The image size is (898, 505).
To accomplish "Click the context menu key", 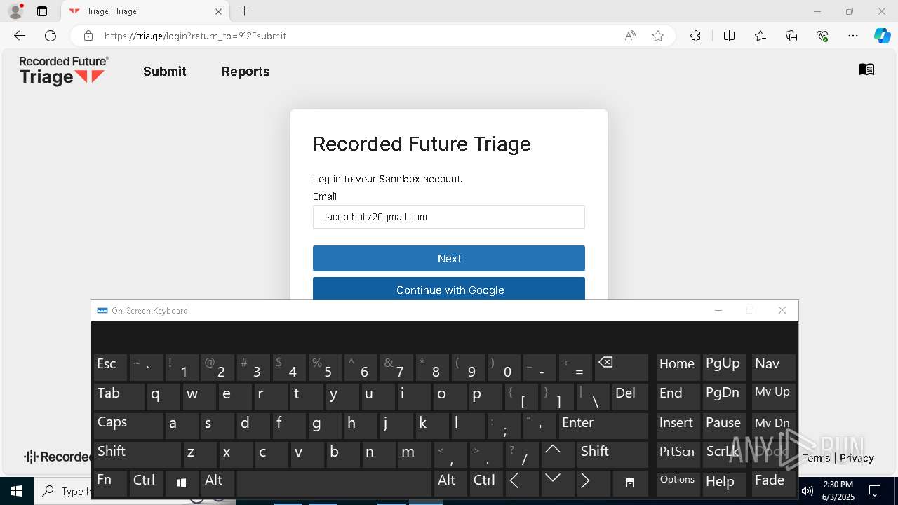I will click(x=630, y=483).
